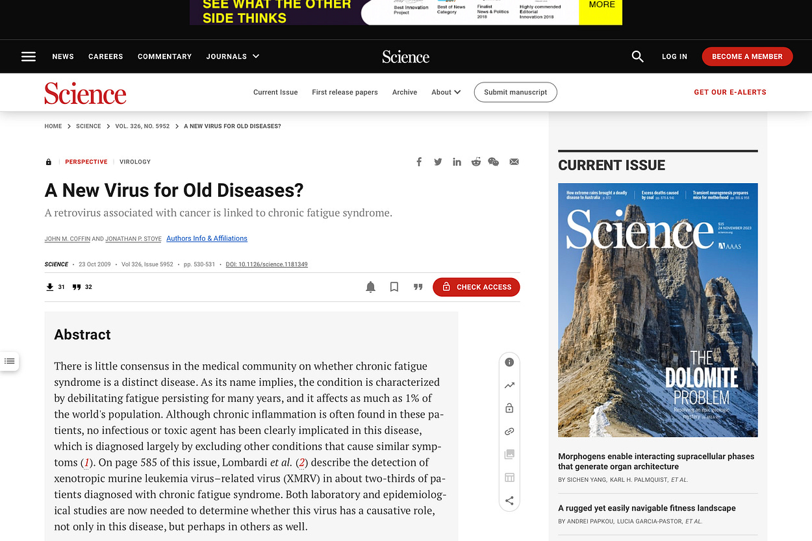812x541 pixels.
Task: Open the News menu item
Action: coord(63,57)
